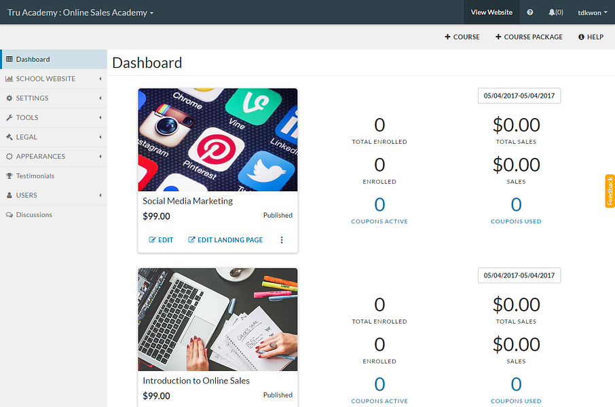The height and width of the screenshot is (407, 615).
Task: Click the $99.00 price on Social Media Marketing
Action: point(157,216)
